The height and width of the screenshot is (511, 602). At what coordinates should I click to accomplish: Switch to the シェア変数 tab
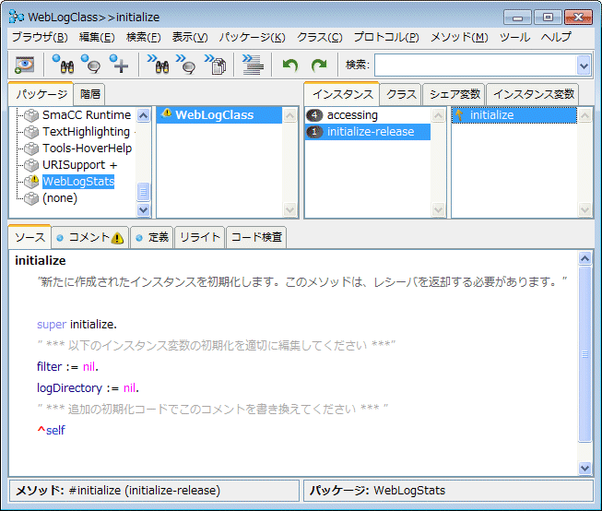click(x=454, y=94)
